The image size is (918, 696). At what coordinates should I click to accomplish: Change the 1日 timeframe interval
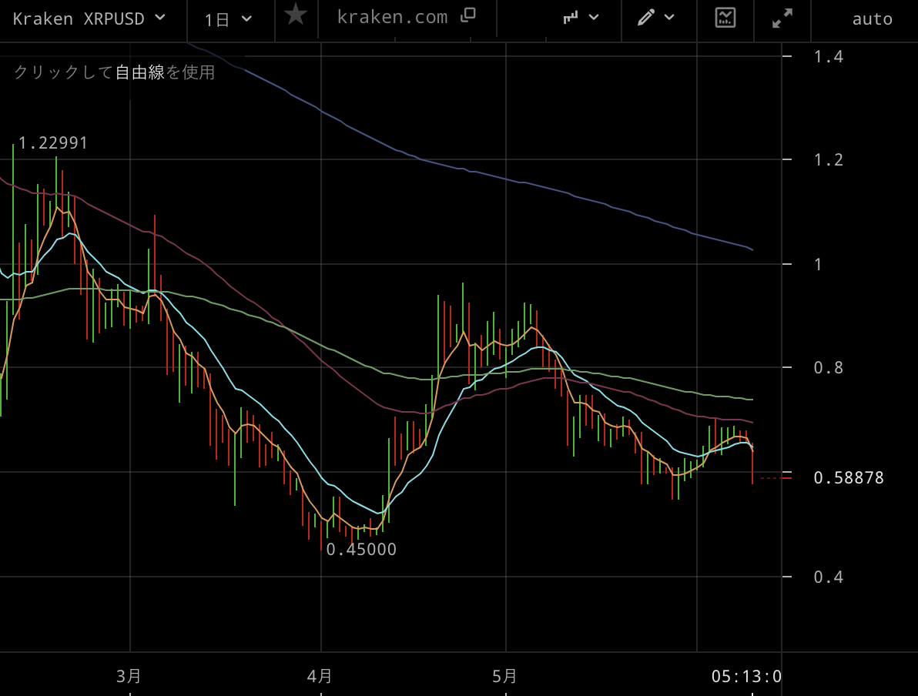228,19
